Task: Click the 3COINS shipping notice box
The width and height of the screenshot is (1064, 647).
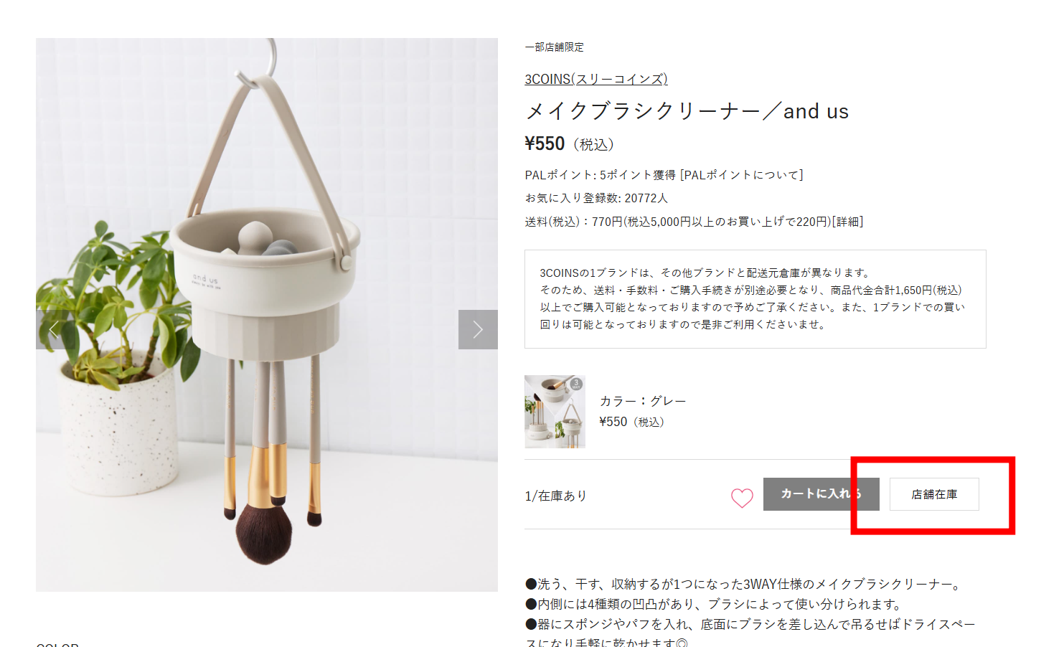Action: (x=755, y=299)
